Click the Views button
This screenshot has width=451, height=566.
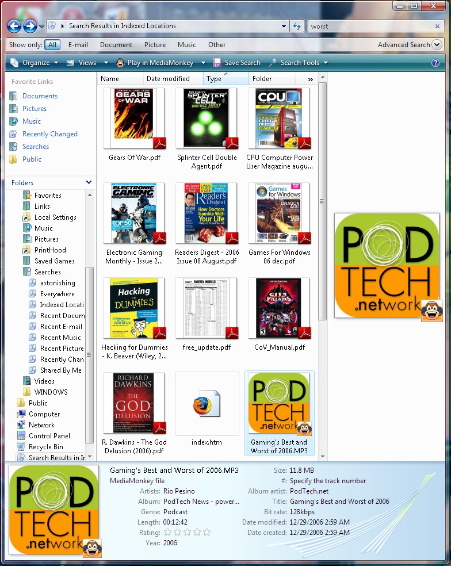pos(82,63)
